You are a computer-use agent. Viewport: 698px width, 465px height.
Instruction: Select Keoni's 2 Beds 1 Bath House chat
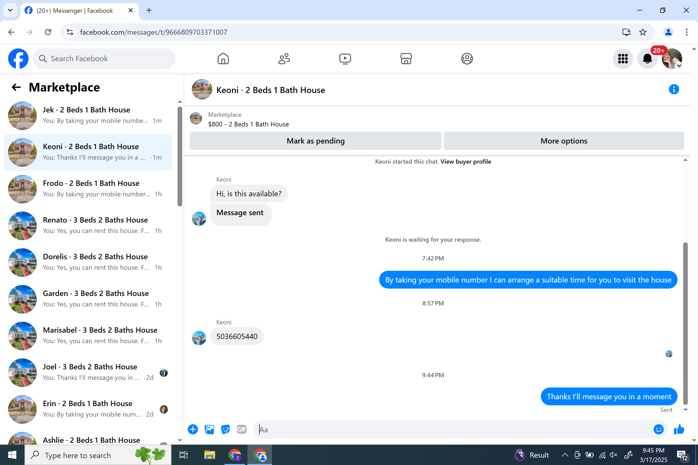88,152
